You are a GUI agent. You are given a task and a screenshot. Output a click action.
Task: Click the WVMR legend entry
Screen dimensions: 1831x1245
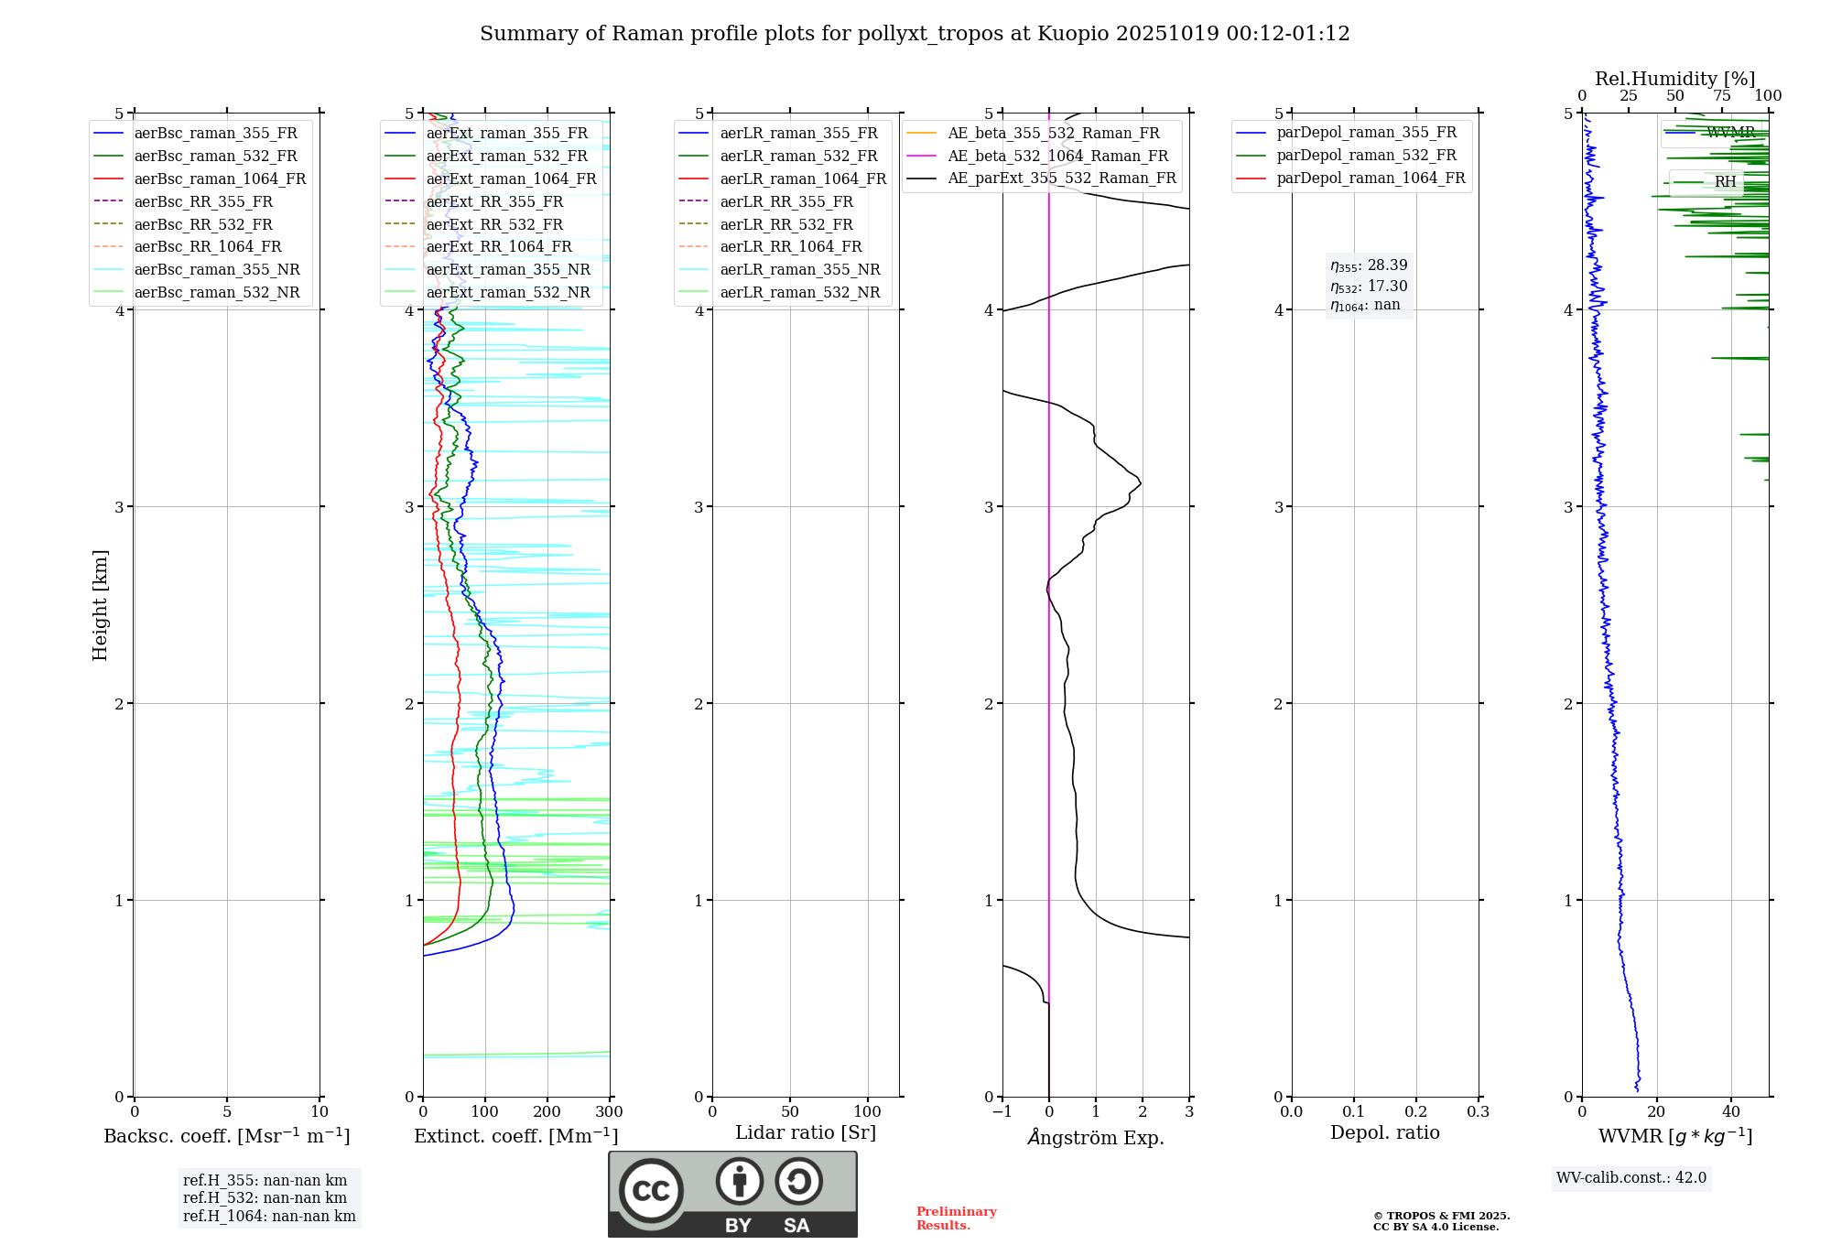click(x=1730, y=133)
